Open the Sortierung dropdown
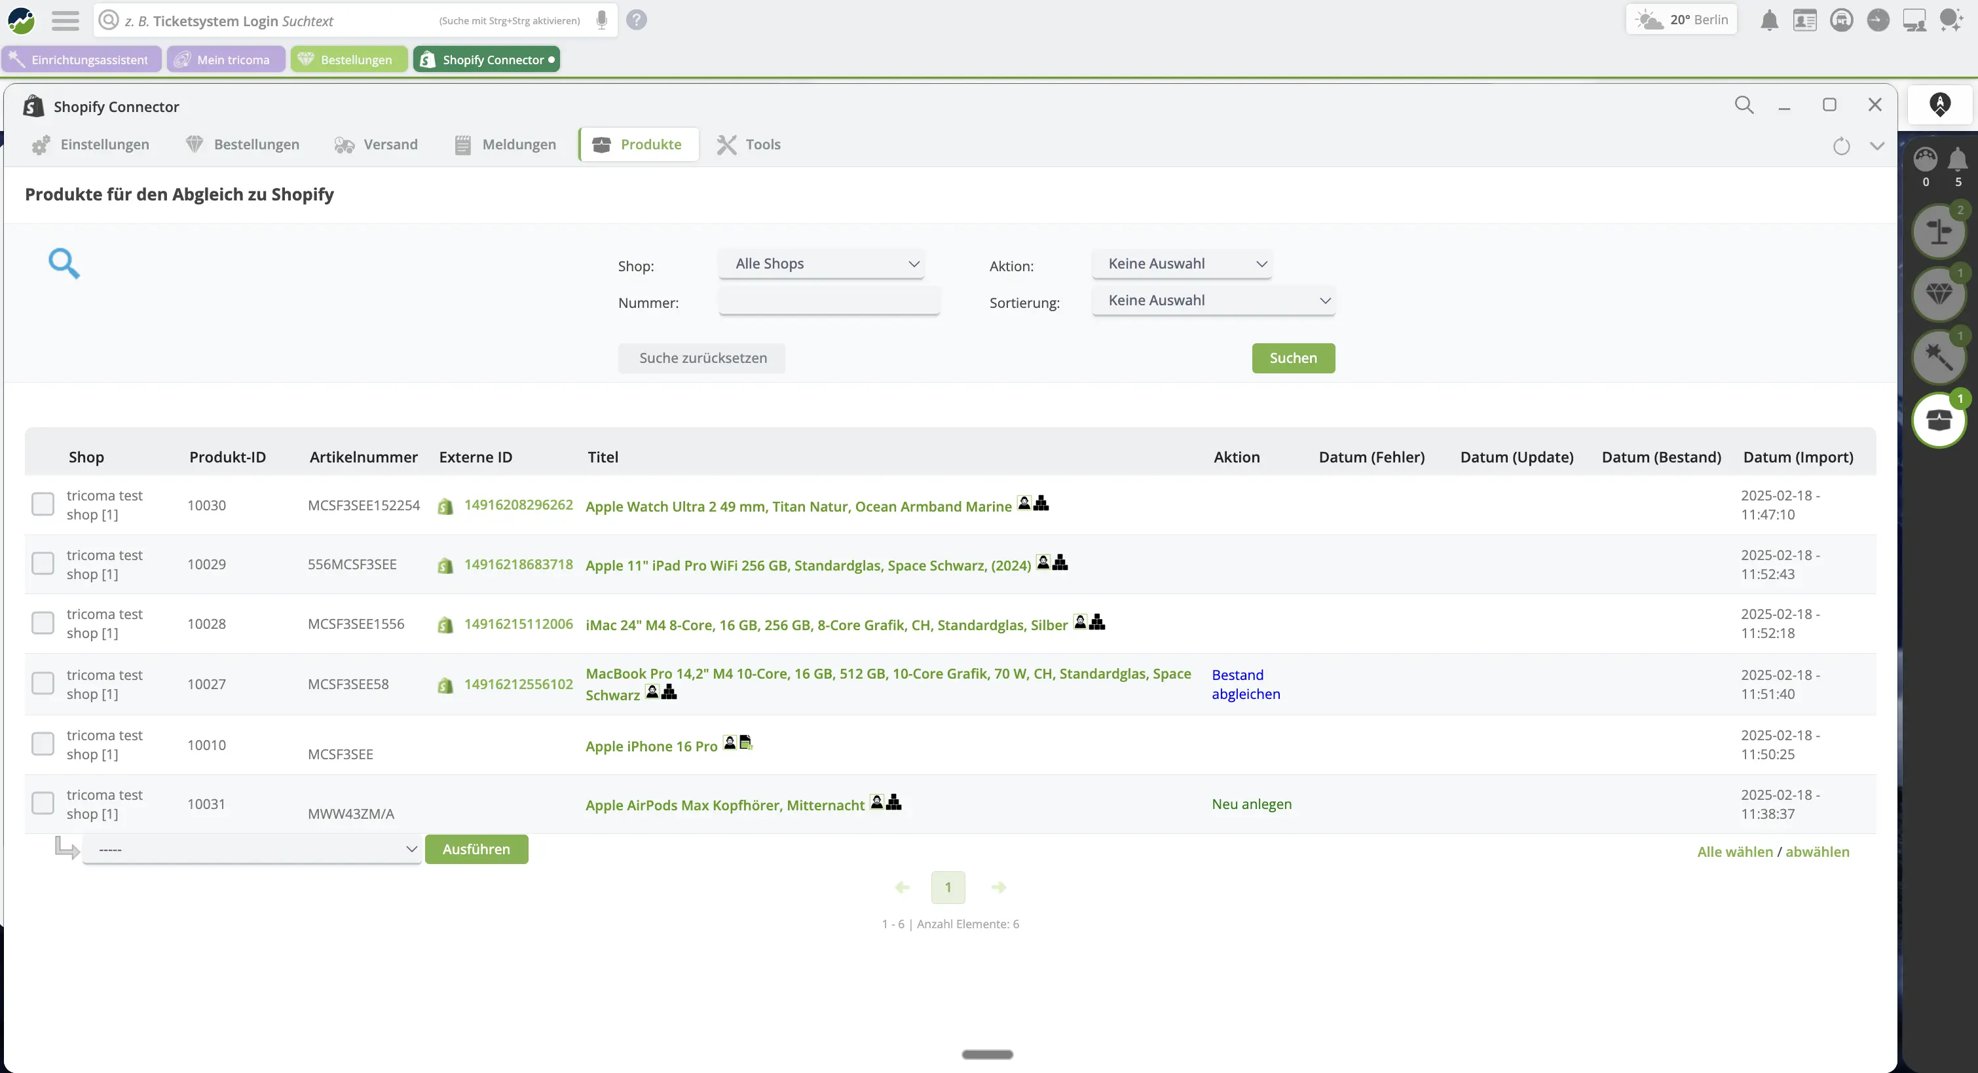The height and width of the screenshot is (1073, 1978). (x=1213, y=300)
